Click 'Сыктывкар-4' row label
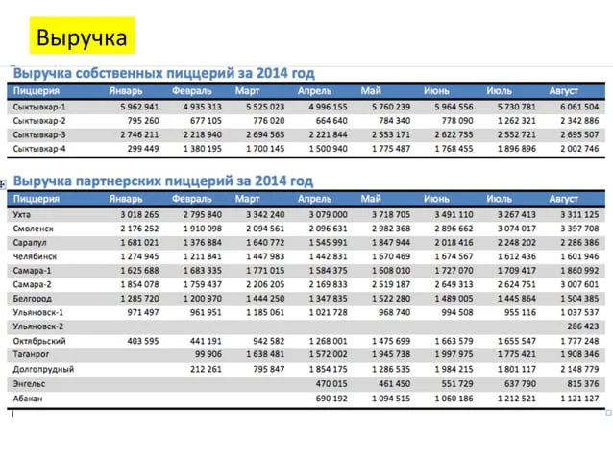The height and width of the screenshot is (459, 613). tap(39, 149)
